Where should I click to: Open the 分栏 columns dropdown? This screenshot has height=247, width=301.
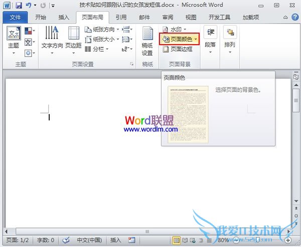96,49
